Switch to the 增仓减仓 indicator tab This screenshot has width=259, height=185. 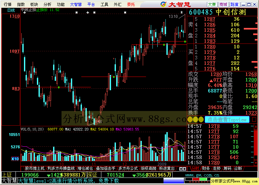[x=85, y=168]
